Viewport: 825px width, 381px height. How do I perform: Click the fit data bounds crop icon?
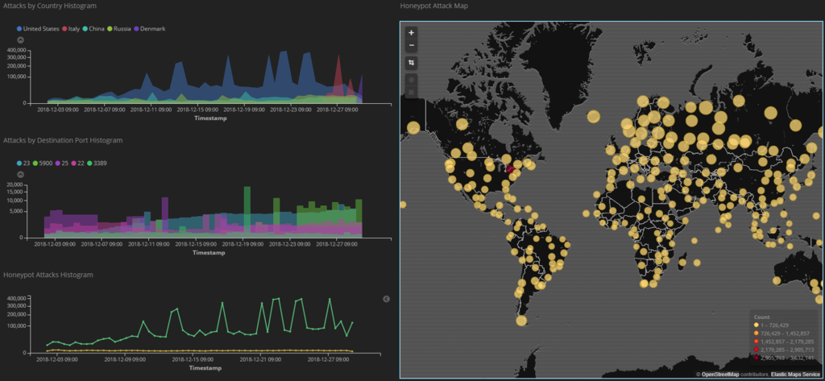412,63
